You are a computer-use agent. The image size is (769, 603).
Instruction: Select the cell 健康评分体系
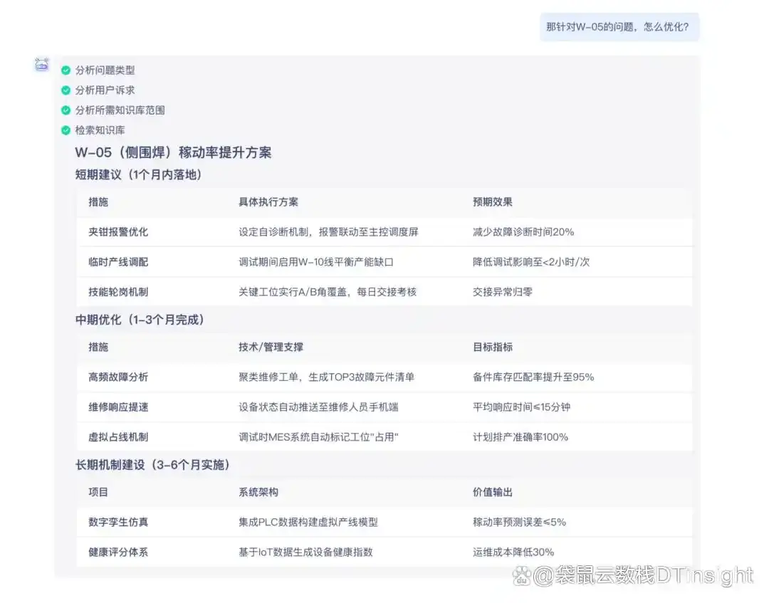coord(118,552)
